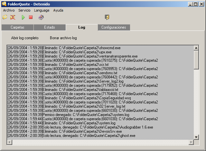The height and width of the screenshot is (151, 206).
Task: Select log line Cuota superada (7608442)
Action: point(83,77)
